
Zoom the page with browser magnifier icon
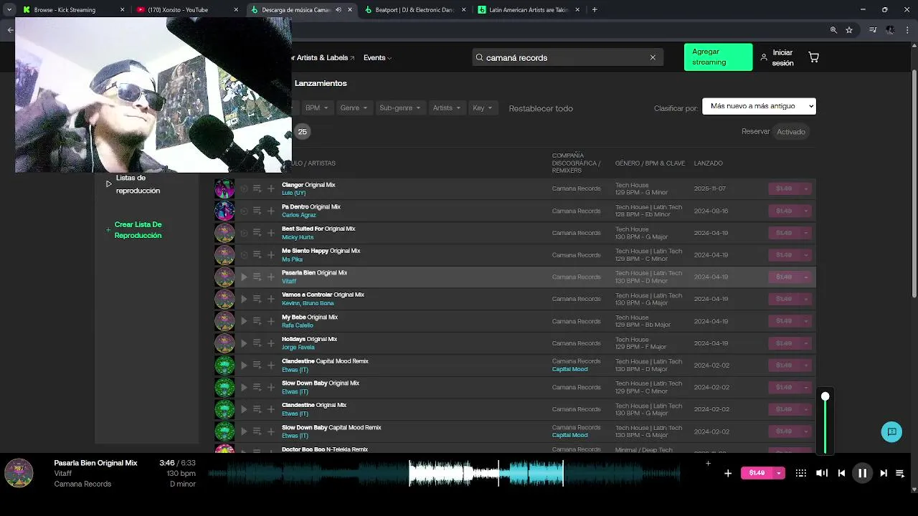[833, 30]
